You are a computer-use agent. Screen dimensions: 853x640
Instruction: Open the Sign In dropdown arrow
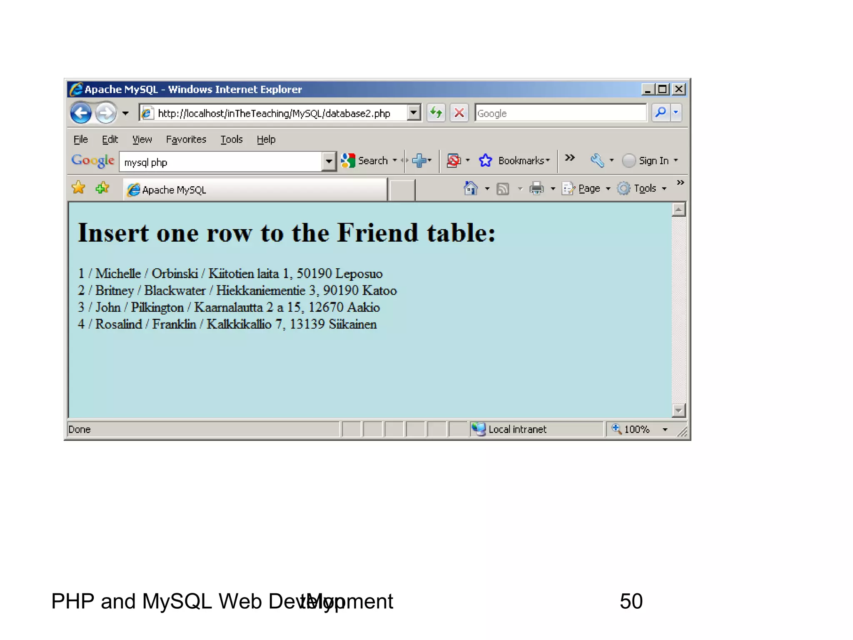(x=676, y=160)
